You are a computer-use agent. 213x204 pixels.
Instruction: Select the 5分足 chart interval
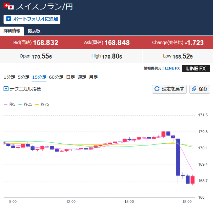[x=24, y=77]
